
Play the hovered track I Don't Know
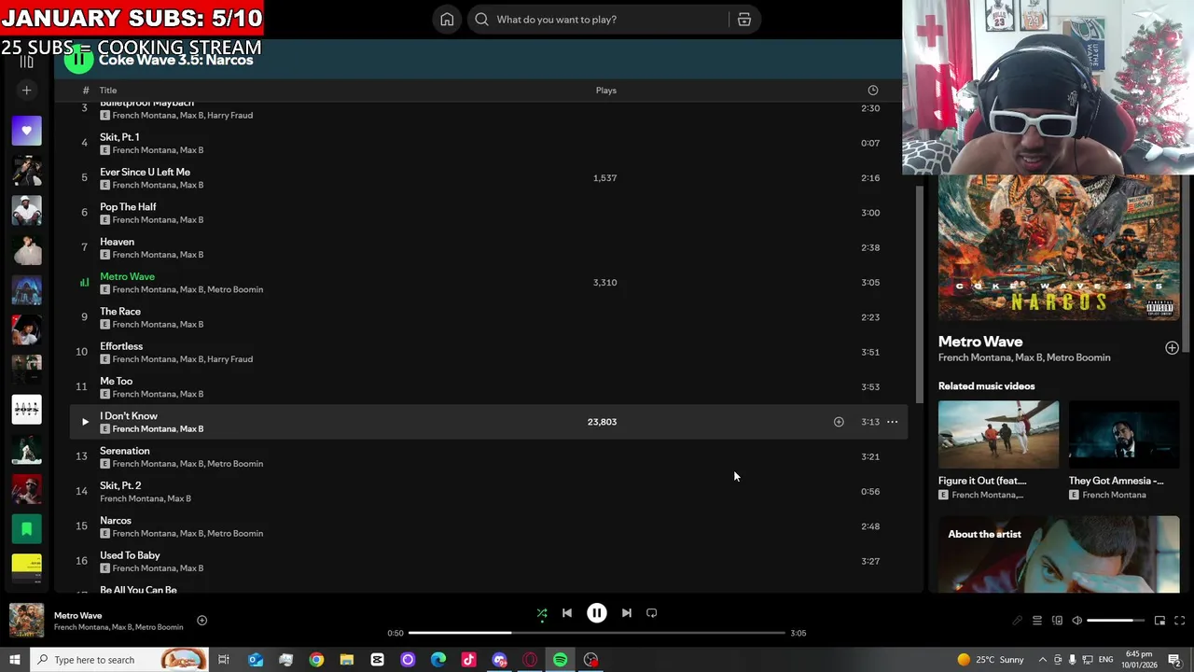[x=85, y=422]
